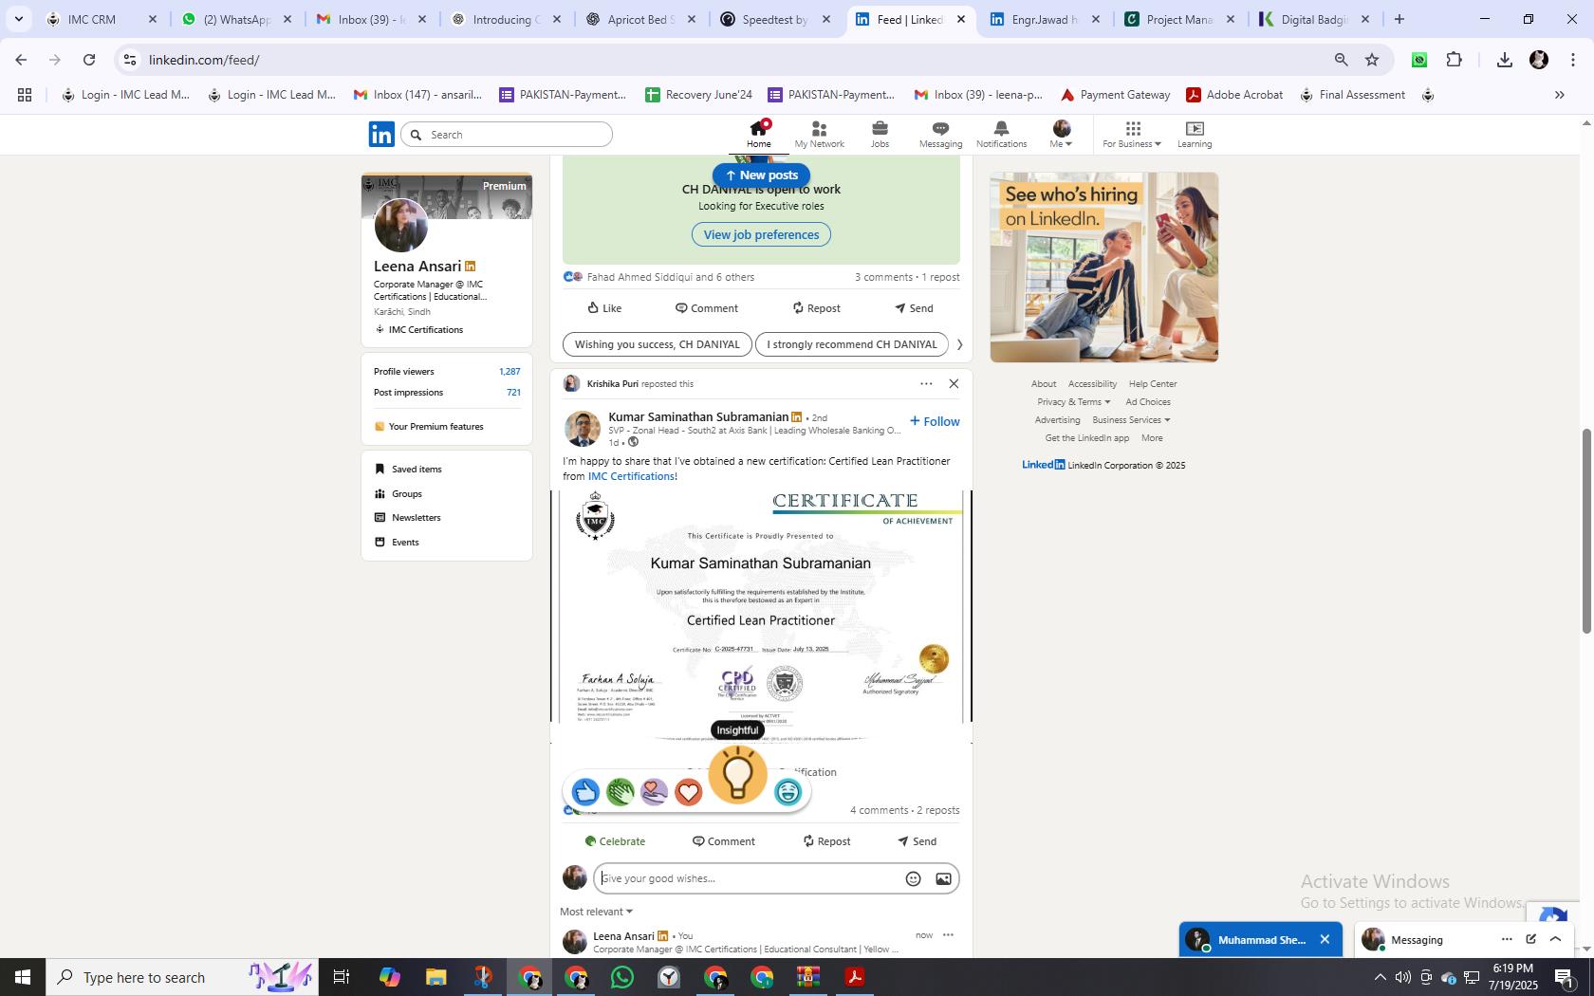This screenshot has width=1594, height=996.
Task: Open Chrome tab search dropdown
Action: pyautogui.click(x=18, y=19)
